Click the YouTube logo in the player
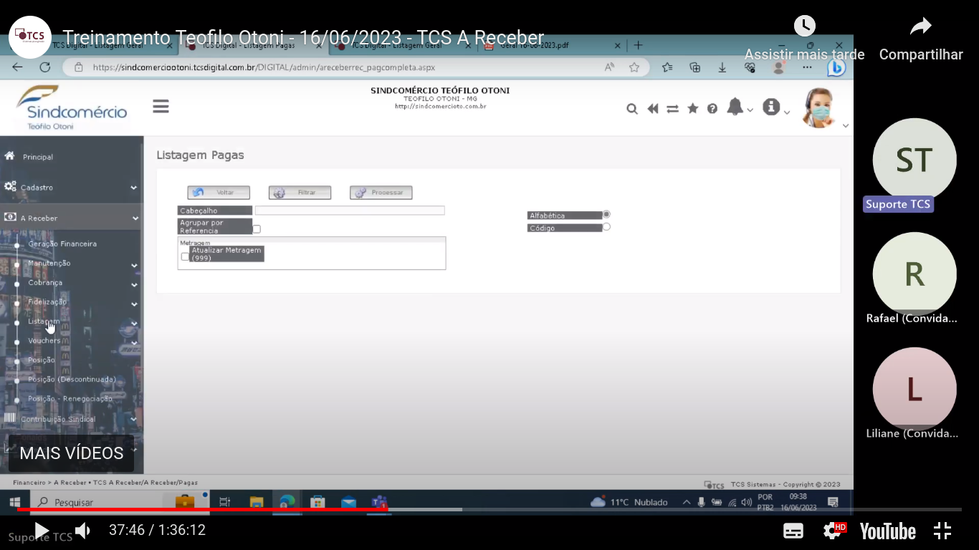 coord(887,531)
